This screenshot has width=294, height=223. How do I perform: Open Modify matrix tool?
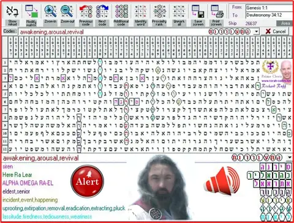point(31,15)
